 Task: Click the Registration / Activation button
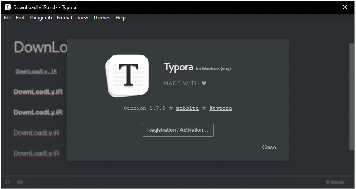point(178,130)
